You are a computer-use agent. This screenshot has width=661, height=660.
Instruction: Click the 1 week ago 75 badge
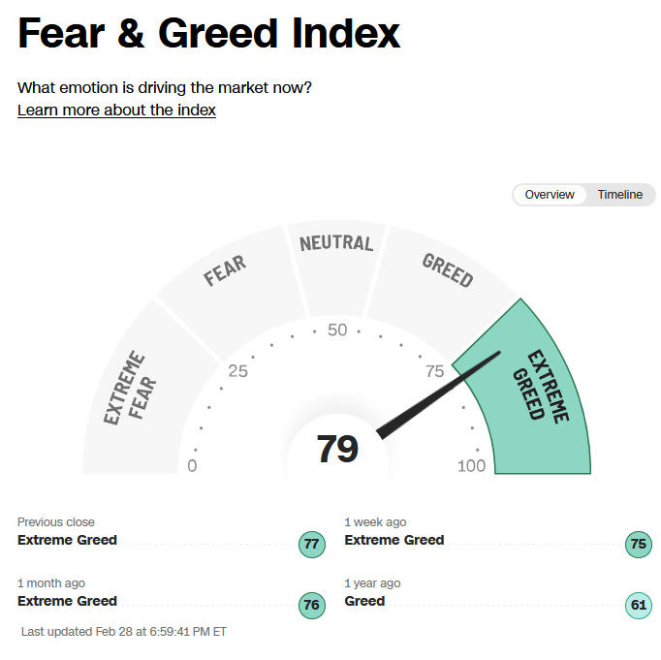point(639,545)
